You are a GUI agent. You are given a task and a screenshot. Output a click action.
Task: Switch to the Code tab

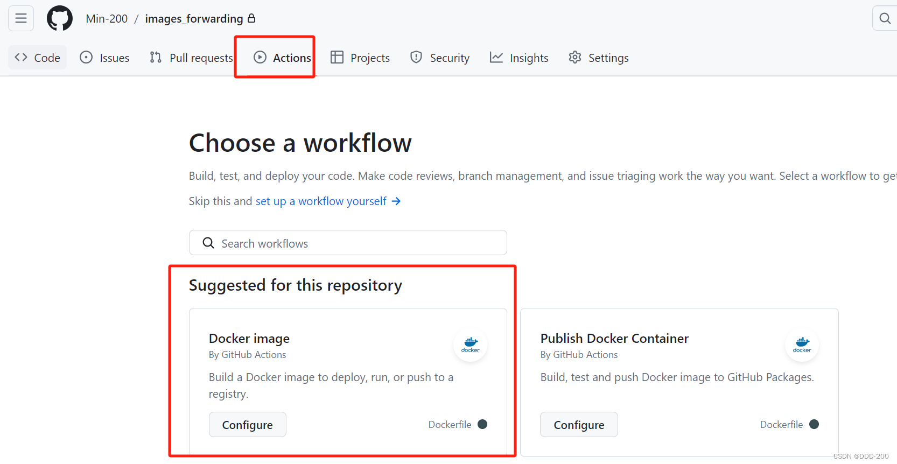coord(37,58)
